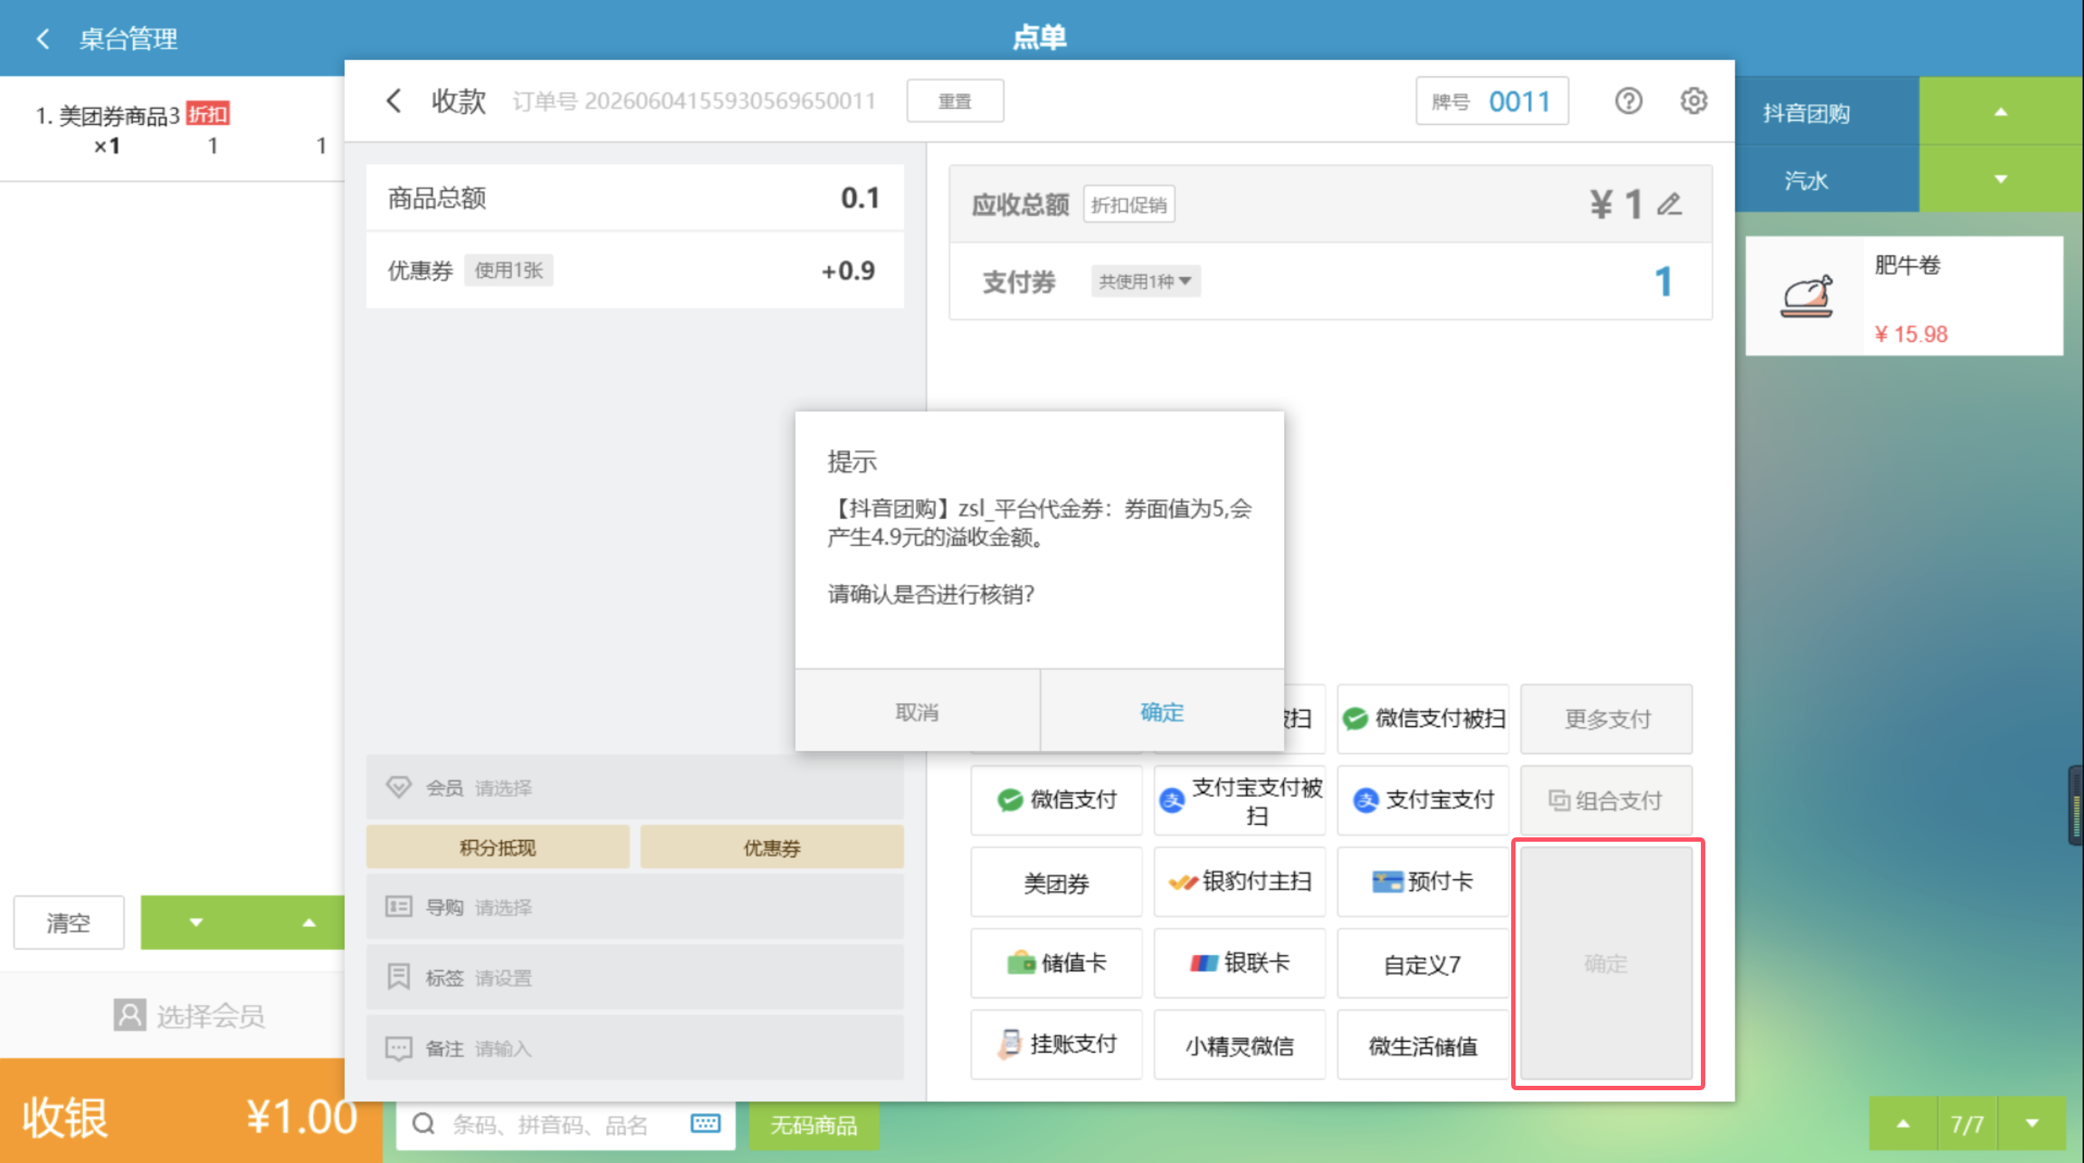The image size is (2084, 1163).
Task: Select 微信支付 payment method
Action: tap(1057, 800)
